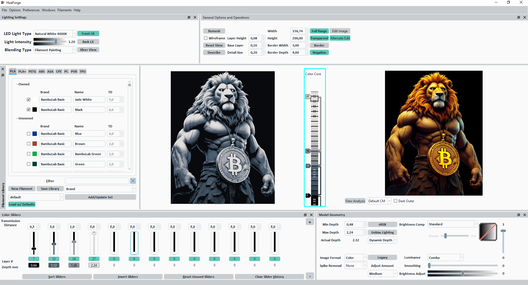Select layer 16 marker on Color Core
This screenshot has width=528, height=285.
[308, 151]
